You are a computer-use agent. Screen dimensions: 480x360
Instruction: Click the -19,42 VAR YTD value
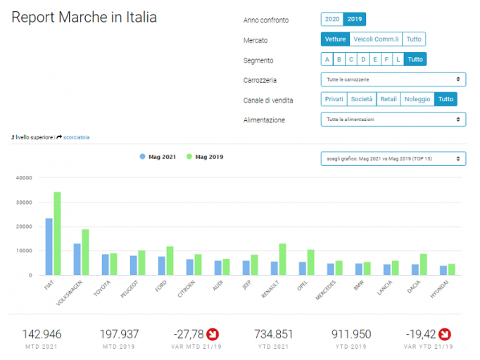(421, 334)
